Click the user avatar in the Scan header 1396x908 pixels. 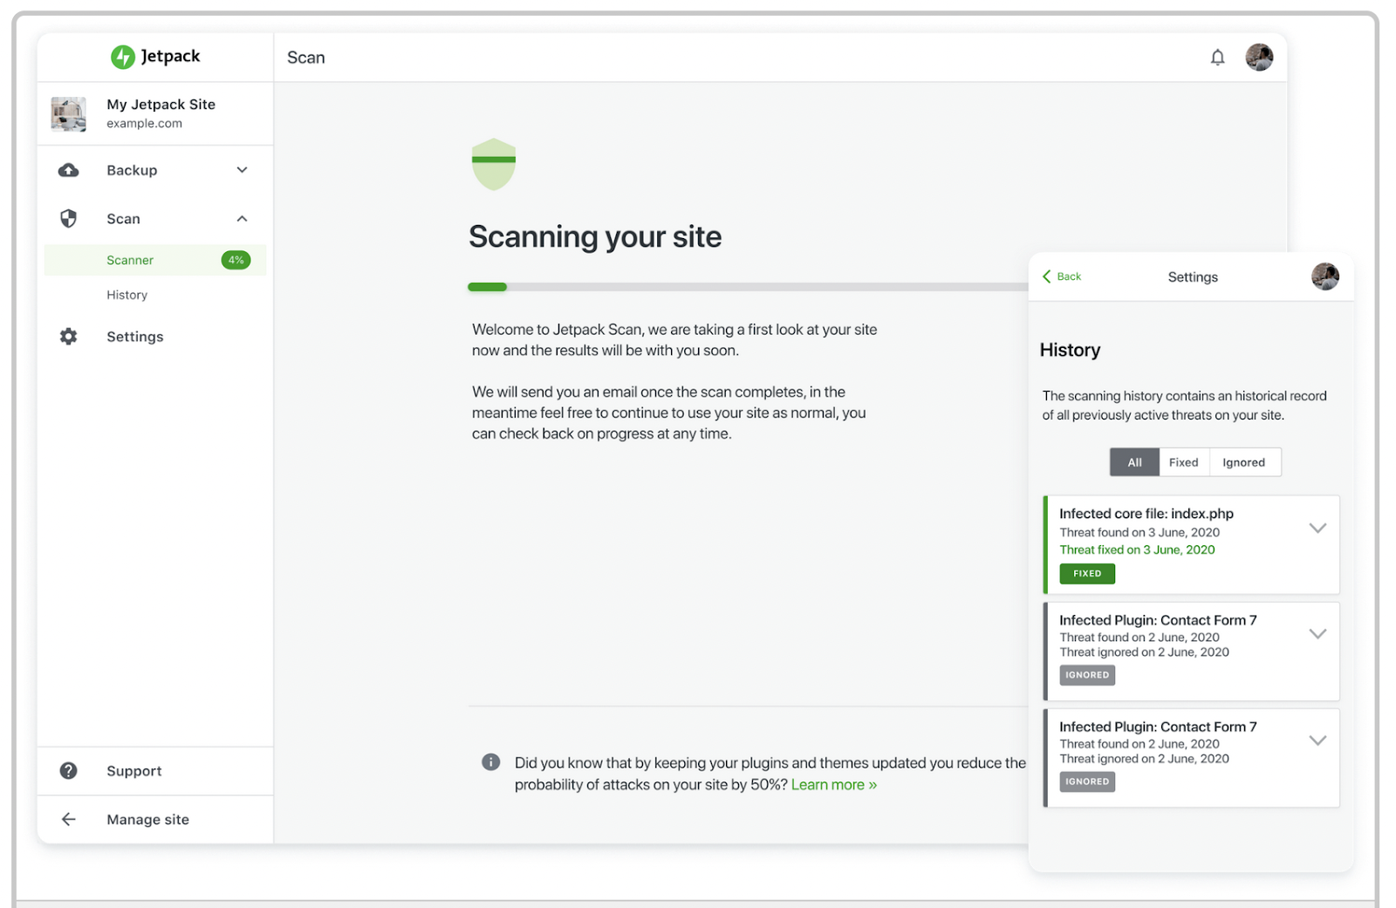1259,58
